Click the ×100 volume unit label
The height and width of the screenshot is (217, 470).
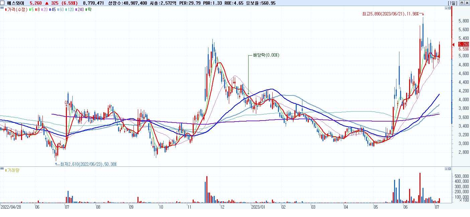(x=464, y=200)
